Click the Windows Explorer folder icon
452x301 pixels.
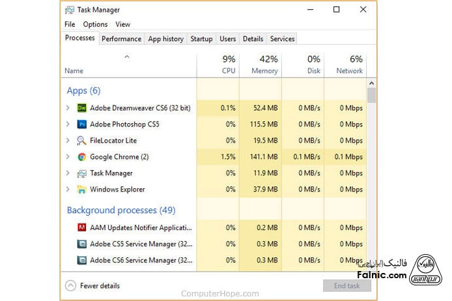[x=82, y=190]
